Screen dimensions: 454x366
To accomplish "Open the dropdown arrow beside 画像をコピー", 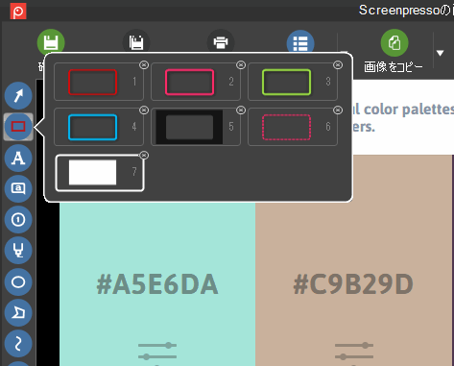I will (x=441, y=53).
